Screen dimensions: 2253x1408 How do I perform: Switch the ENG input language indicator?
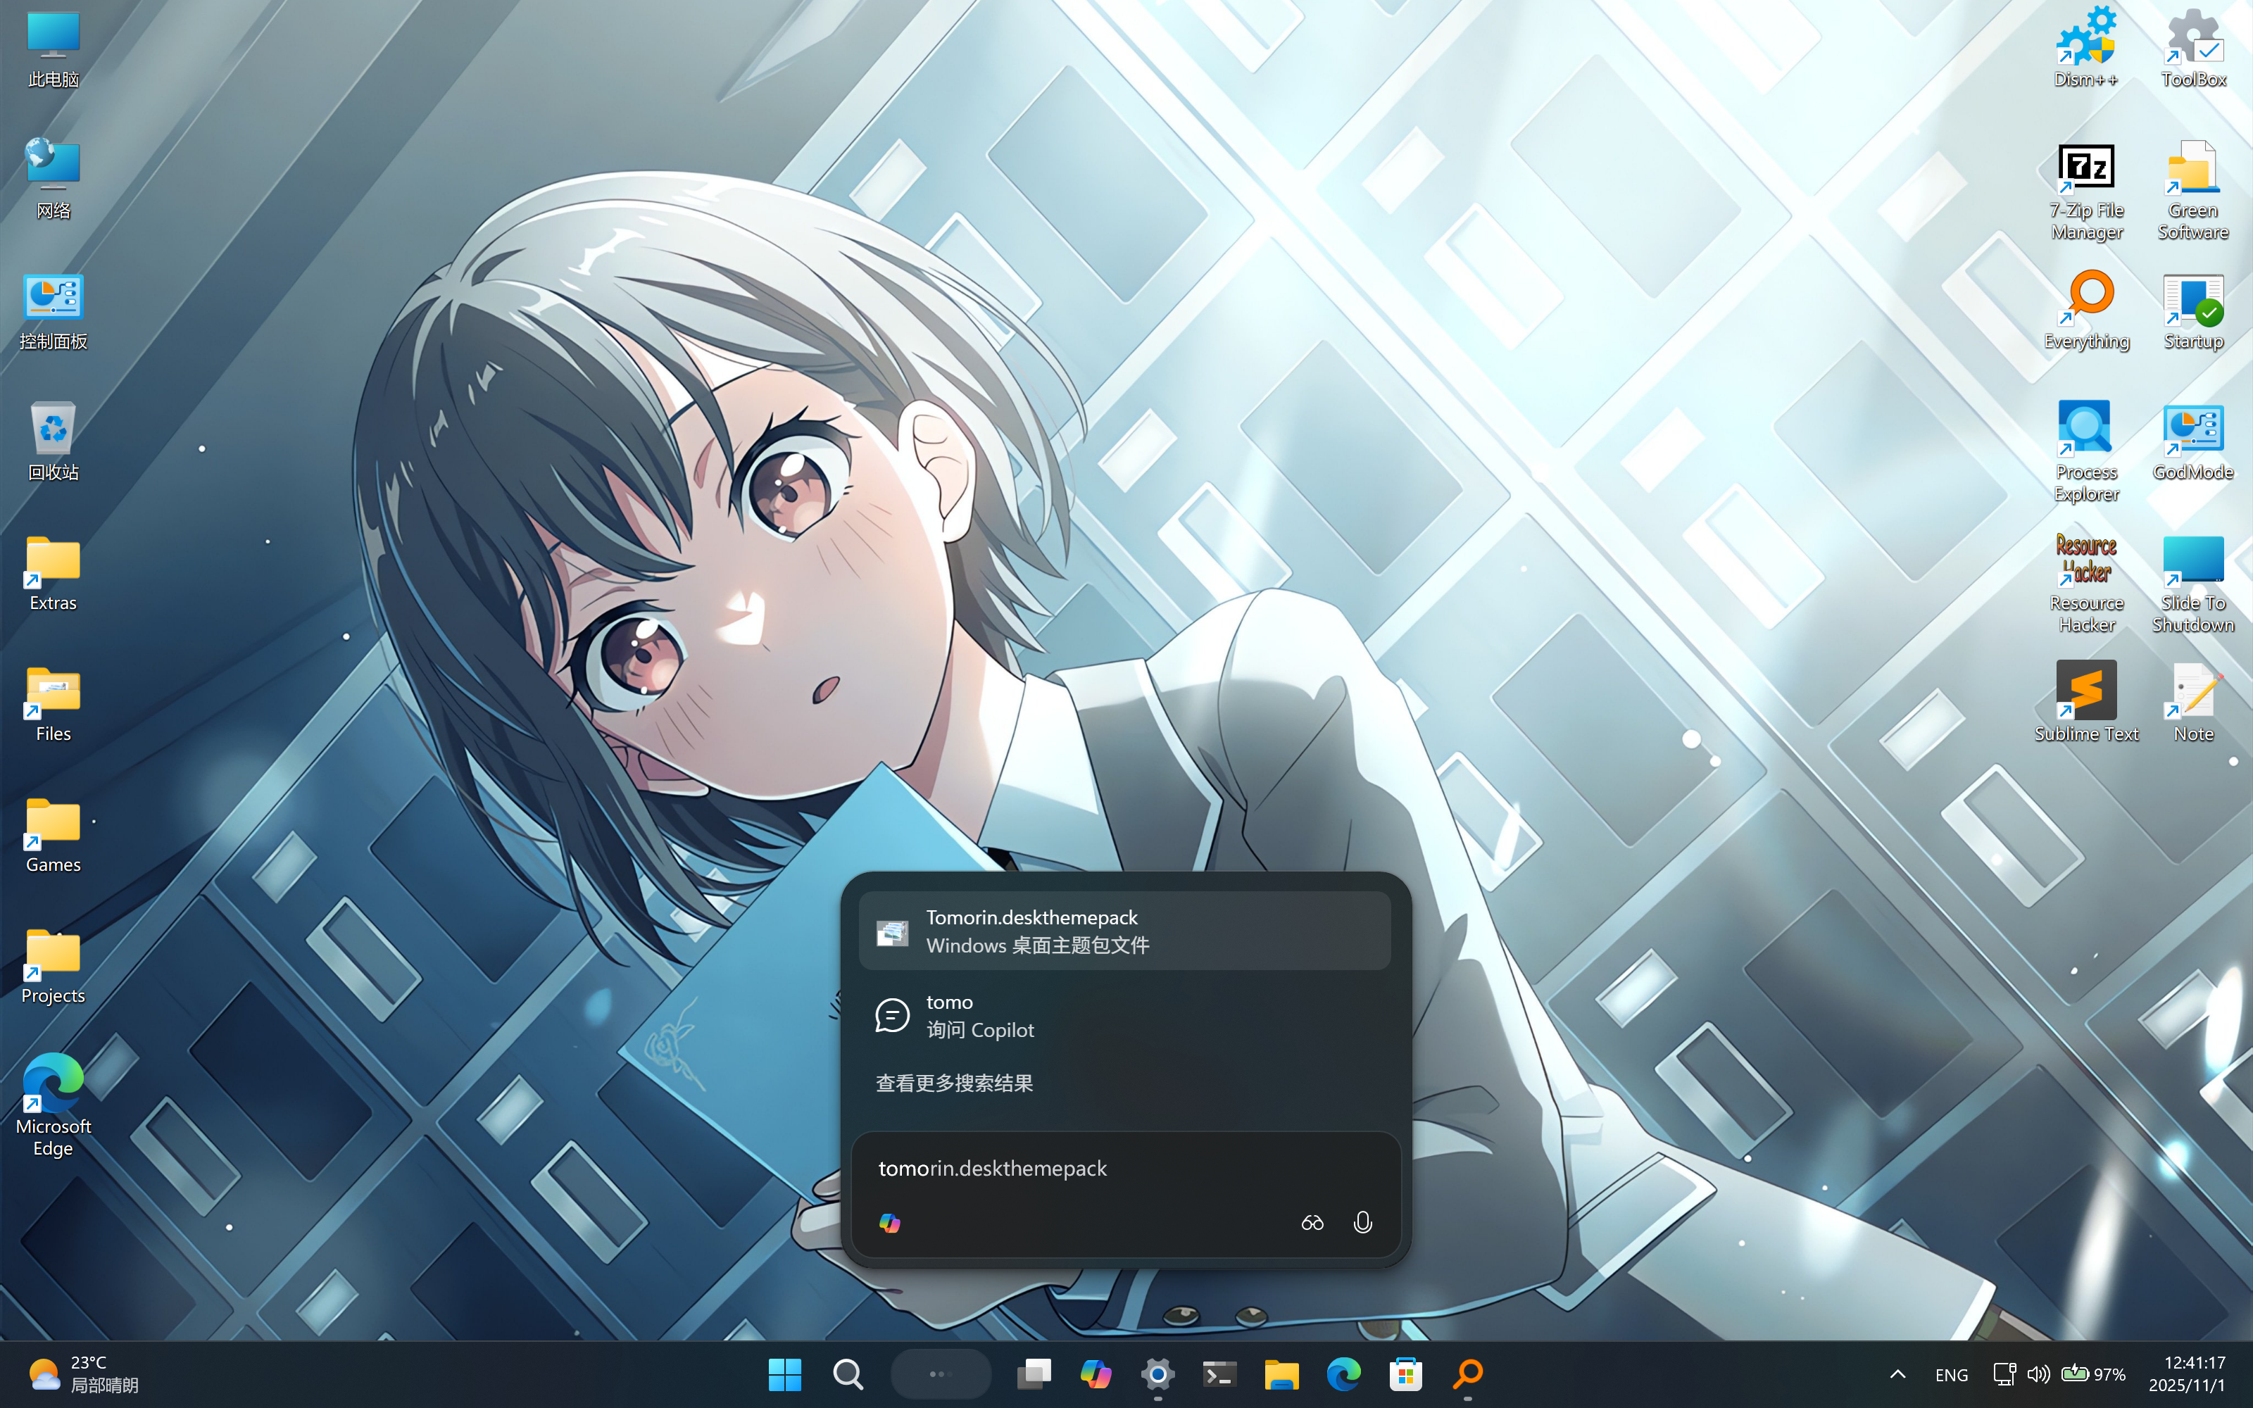1952,1374
